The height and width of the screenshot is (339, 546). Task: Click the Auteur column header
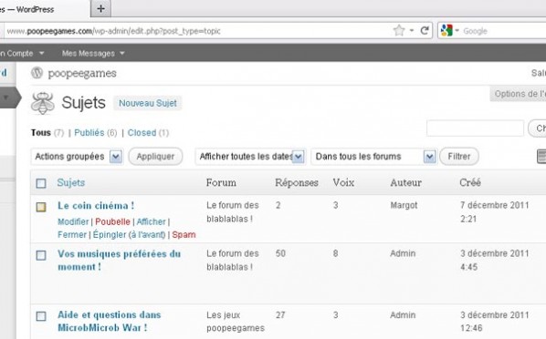405,182
